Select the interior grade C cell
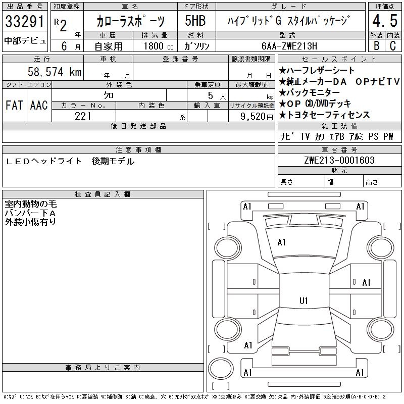Screen dimensions: 404x404 coord(392,45)
